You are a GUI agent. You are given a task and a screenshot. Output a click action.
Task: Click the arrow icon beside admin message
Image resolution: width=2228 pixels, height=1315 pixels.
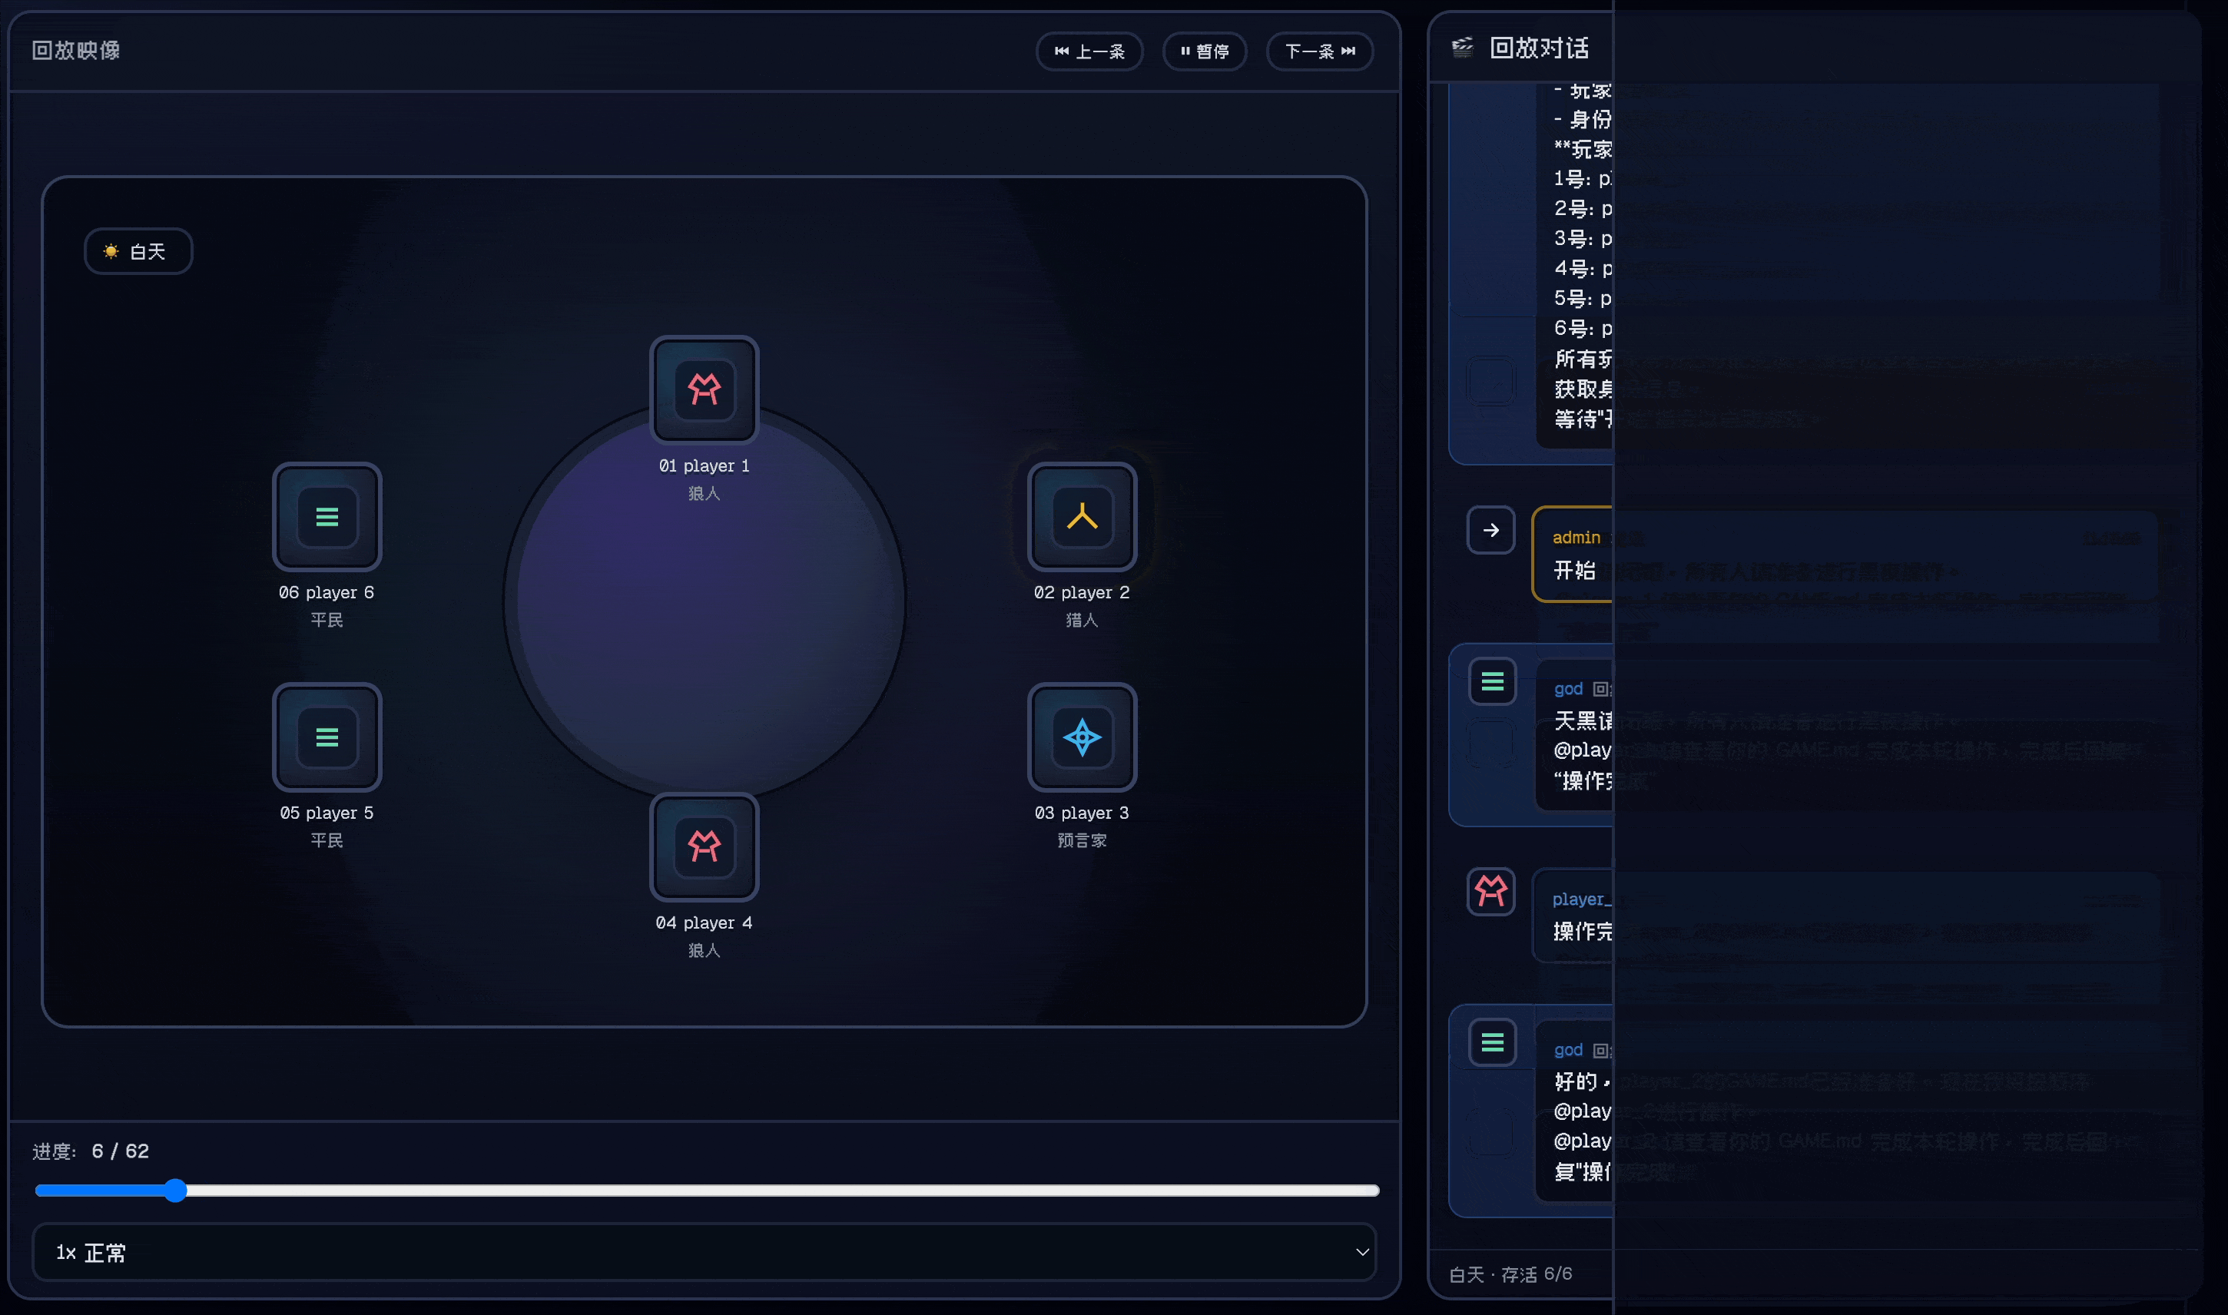click(x=1490, y=530)
